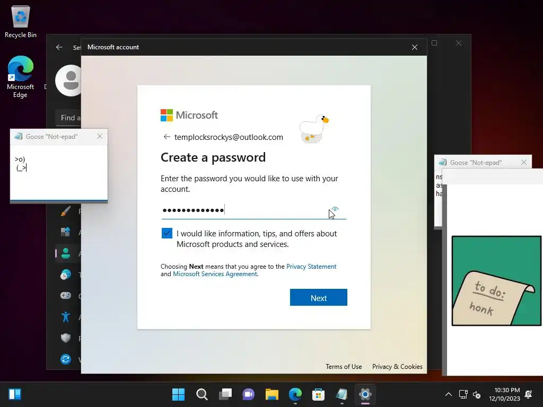Open taskbar Search
The image size is (543, 407).
point(202,394)
